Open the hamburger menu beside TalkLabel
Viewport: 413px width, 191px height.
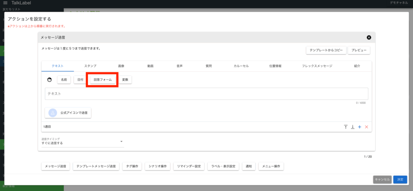[5, 3]
